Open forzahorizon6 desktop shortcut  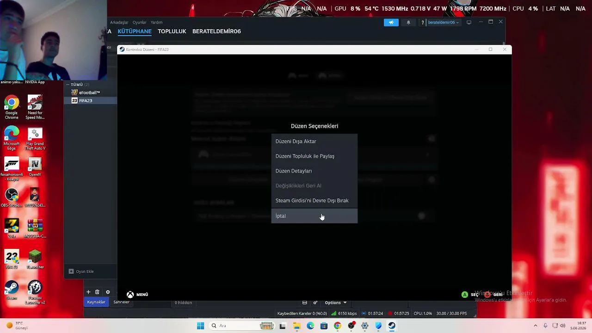[12, 169]
